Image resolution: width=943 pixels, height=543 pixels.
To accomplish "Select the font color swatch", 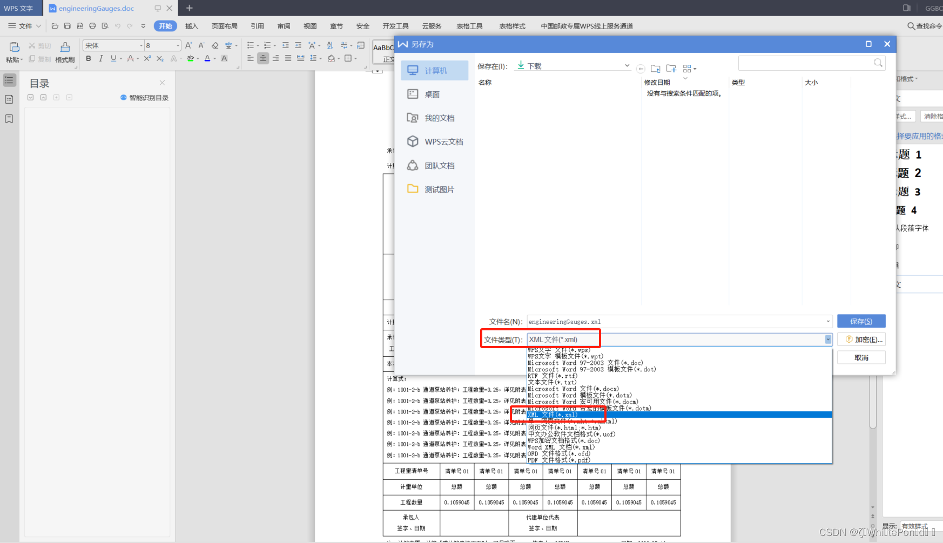I will 207,58.
